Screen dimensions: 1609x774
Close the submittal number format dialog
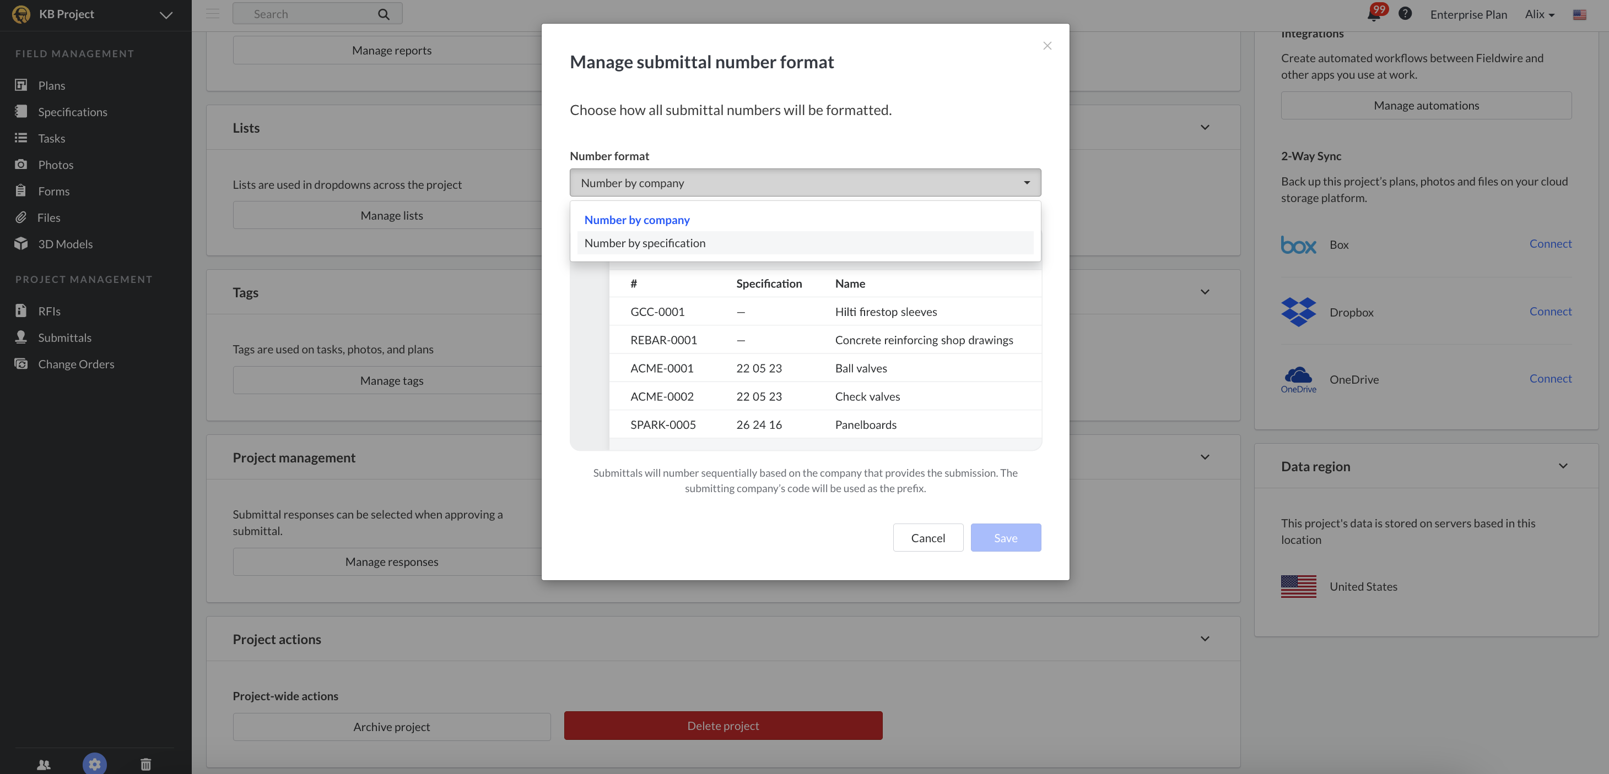1047,46
